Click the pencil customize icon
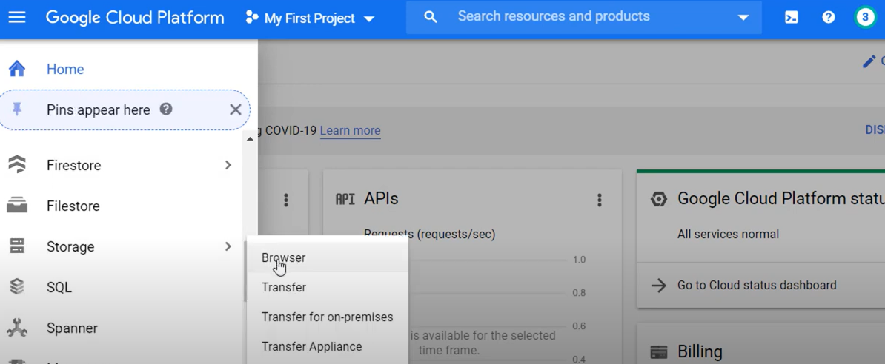The width and height of the screenshot is (885, 364). point(869,61)
